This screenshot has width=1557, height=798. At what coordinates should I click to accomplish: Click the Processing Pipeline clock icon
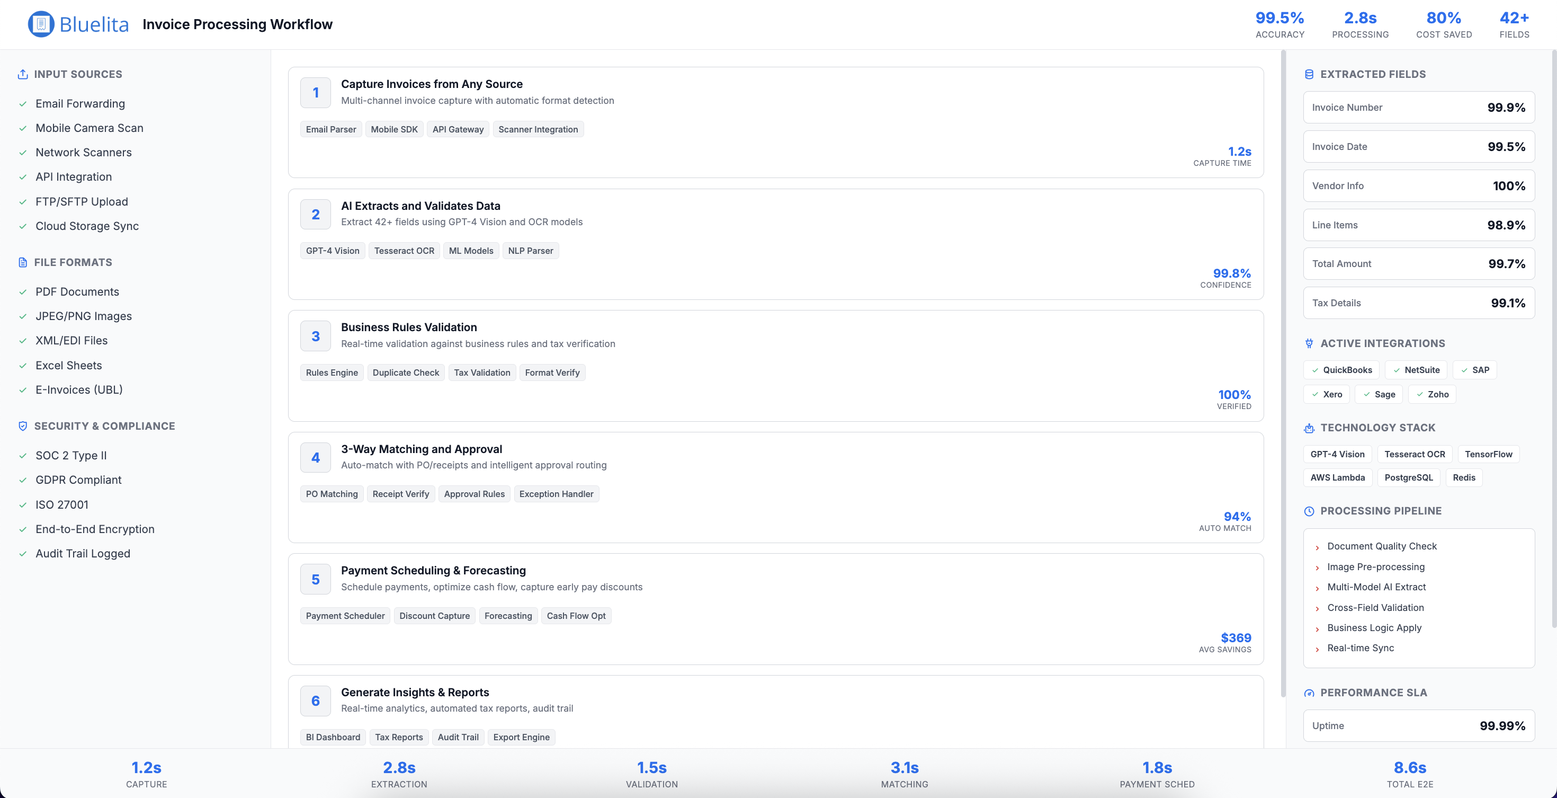(x=1309, y=511)
